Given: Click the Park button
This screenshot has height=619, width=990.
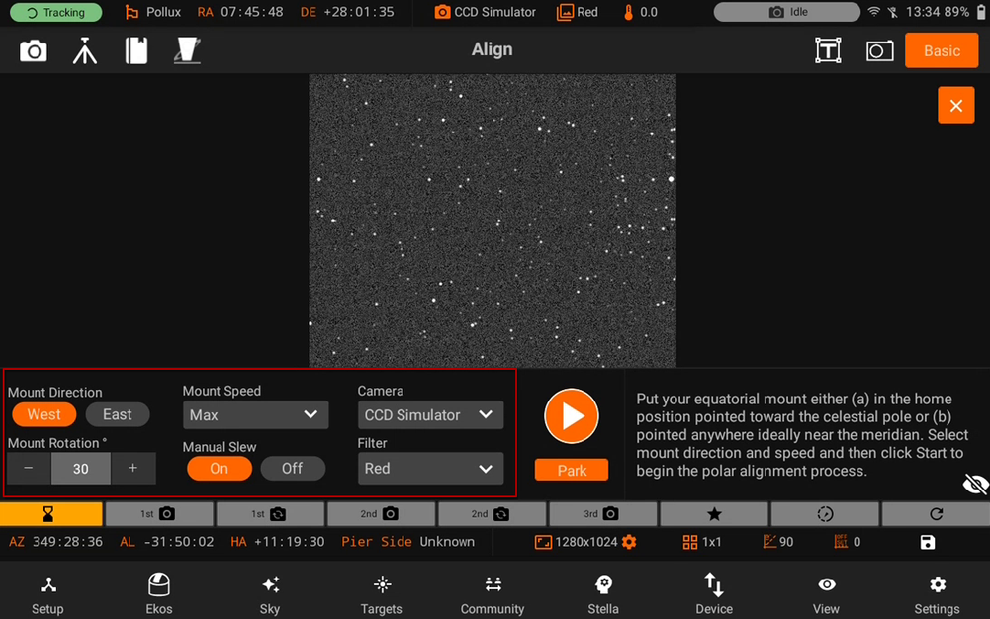Looking at the screenshot, I should (571, 471).
